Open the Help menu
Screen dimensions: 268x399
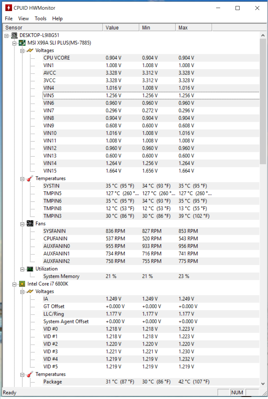[x=57, y=18]
